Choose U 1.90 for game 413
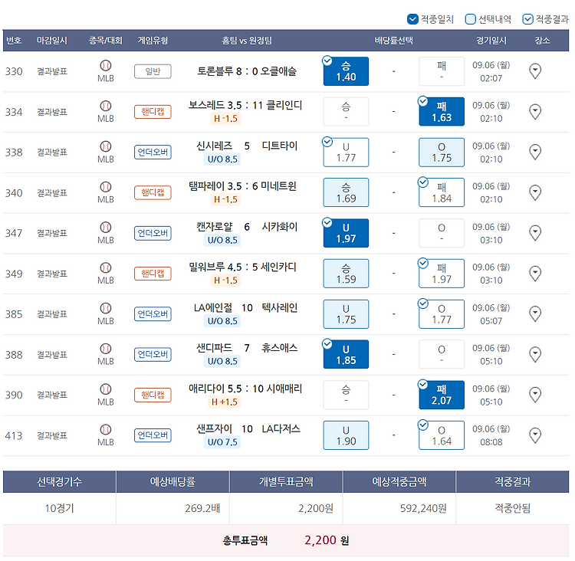This screenshot has height=561, width=575. click(x=346, y=435)
